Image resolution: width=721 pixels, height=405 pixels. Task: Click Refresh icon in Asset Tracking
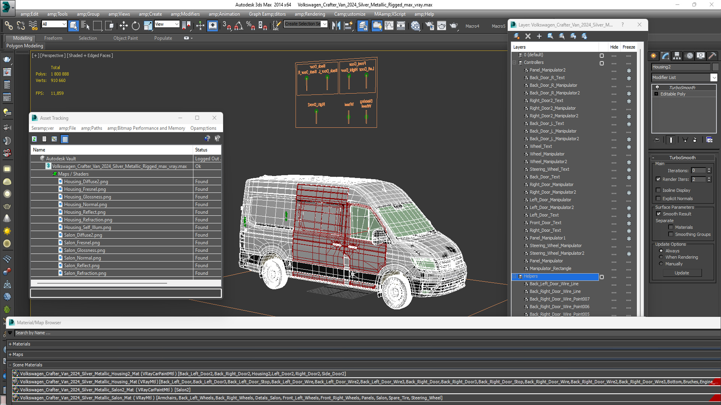click(34, 139)
